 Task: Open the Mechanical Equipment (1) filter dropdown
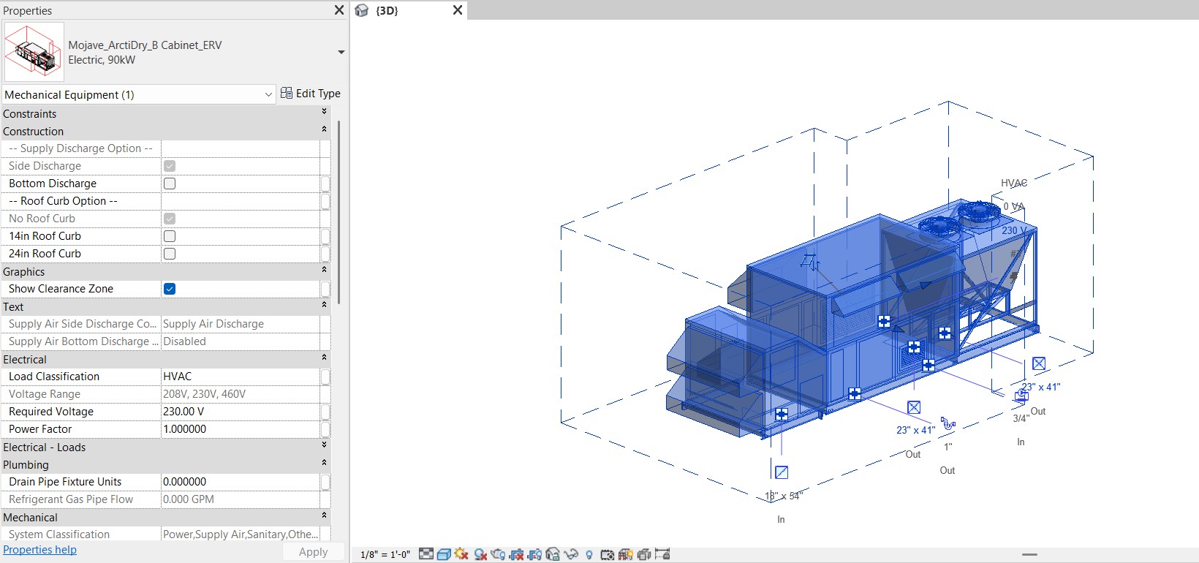click(x=139, y=94)
